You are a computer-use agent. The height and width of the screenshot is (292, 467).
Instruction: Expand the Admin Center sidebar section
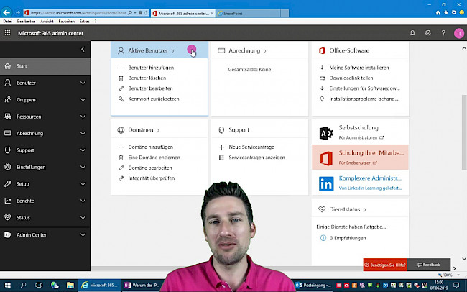click(83, 234)
